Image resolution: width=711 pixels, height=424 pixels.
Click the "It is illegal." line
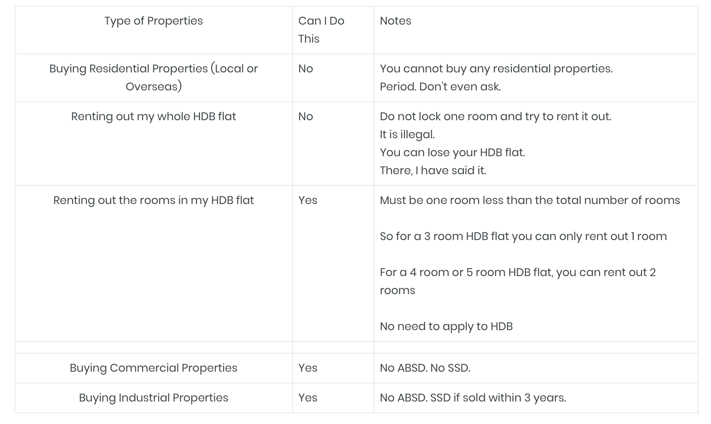click(x=407, y=135)
